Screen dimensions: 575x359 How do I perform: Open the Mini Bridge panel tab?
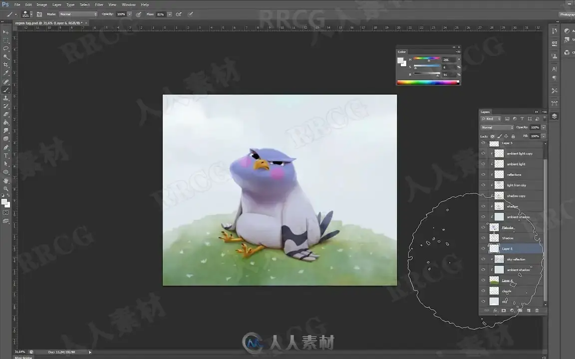pos(23,358)
